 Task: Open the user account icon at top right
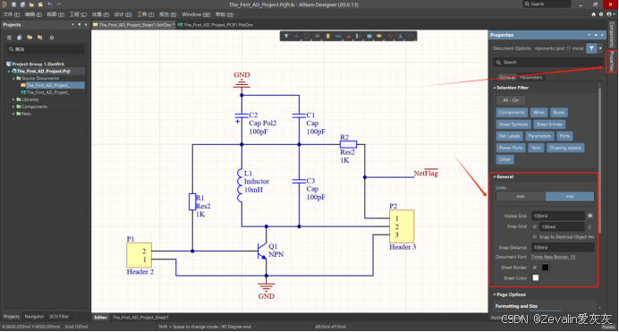tap(609, 14)
